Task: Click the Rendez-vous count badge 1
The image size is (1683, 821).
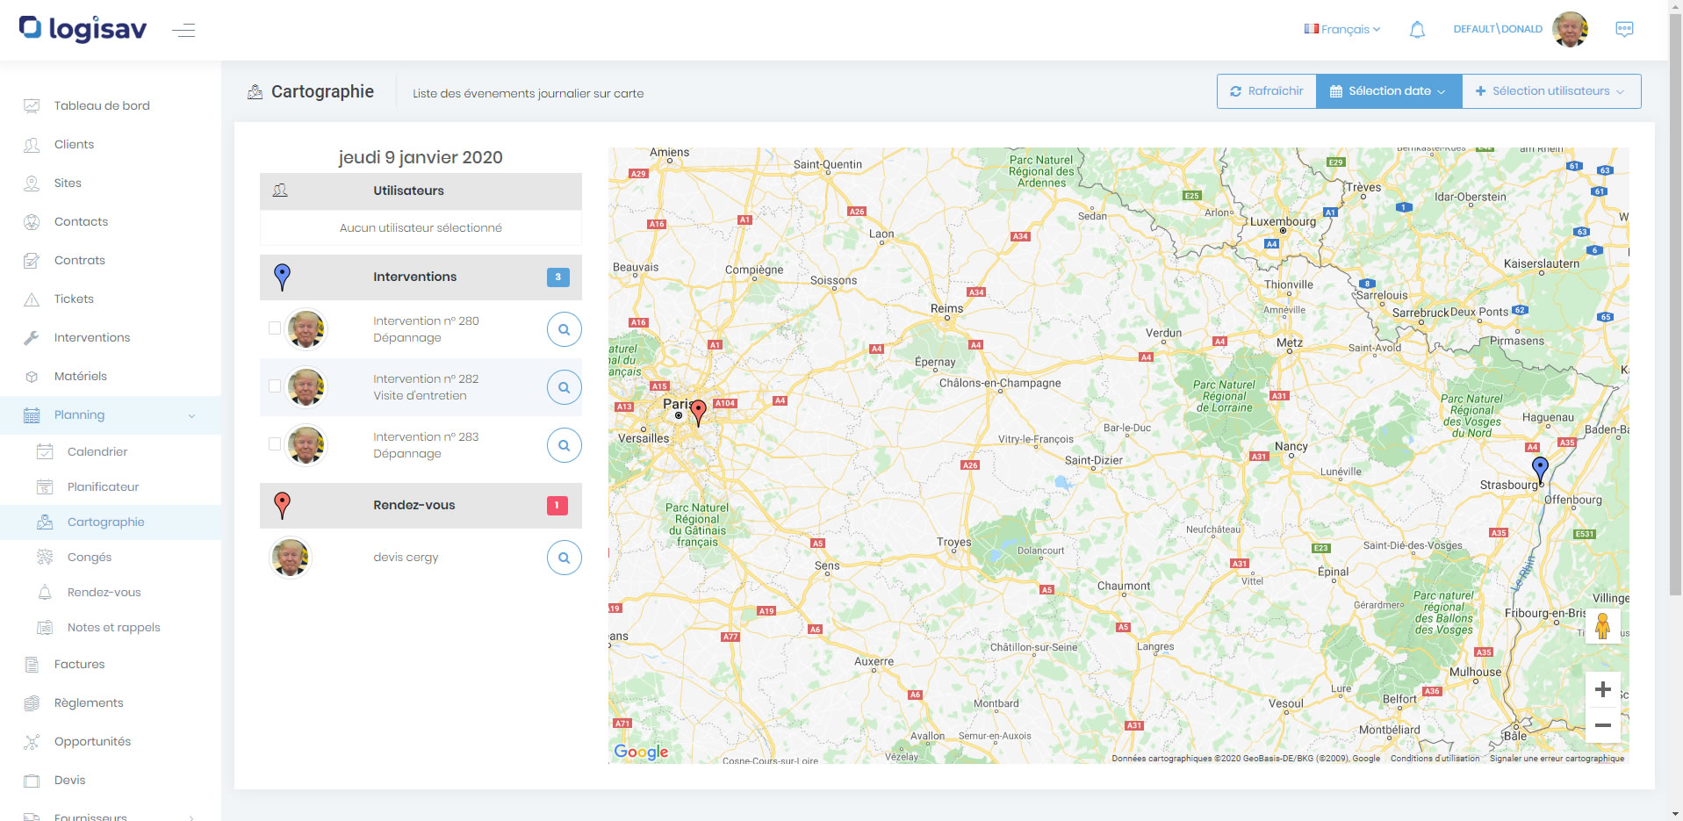Action: pyautogui.click(x=557, y=505)
